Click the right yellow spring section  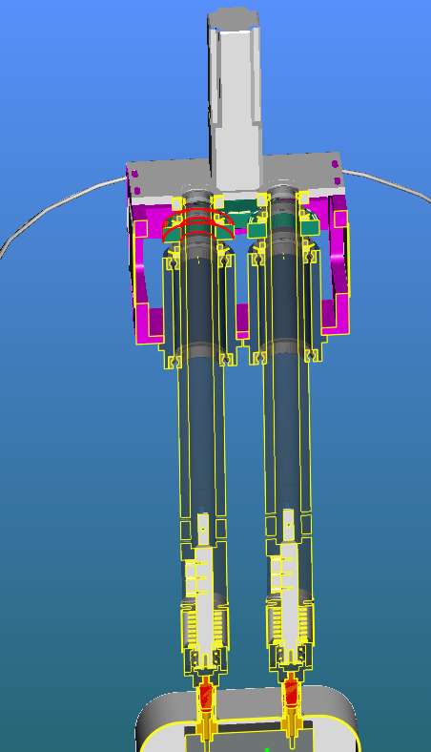click(291, 622)
